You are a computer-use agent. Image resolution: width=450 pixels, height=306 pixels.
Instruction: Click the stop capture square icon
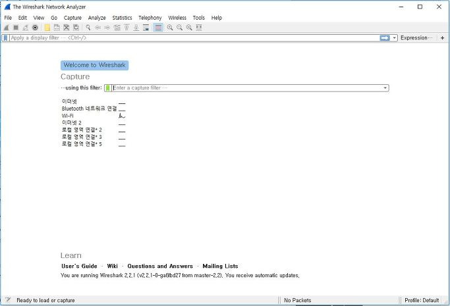(16, 28)
